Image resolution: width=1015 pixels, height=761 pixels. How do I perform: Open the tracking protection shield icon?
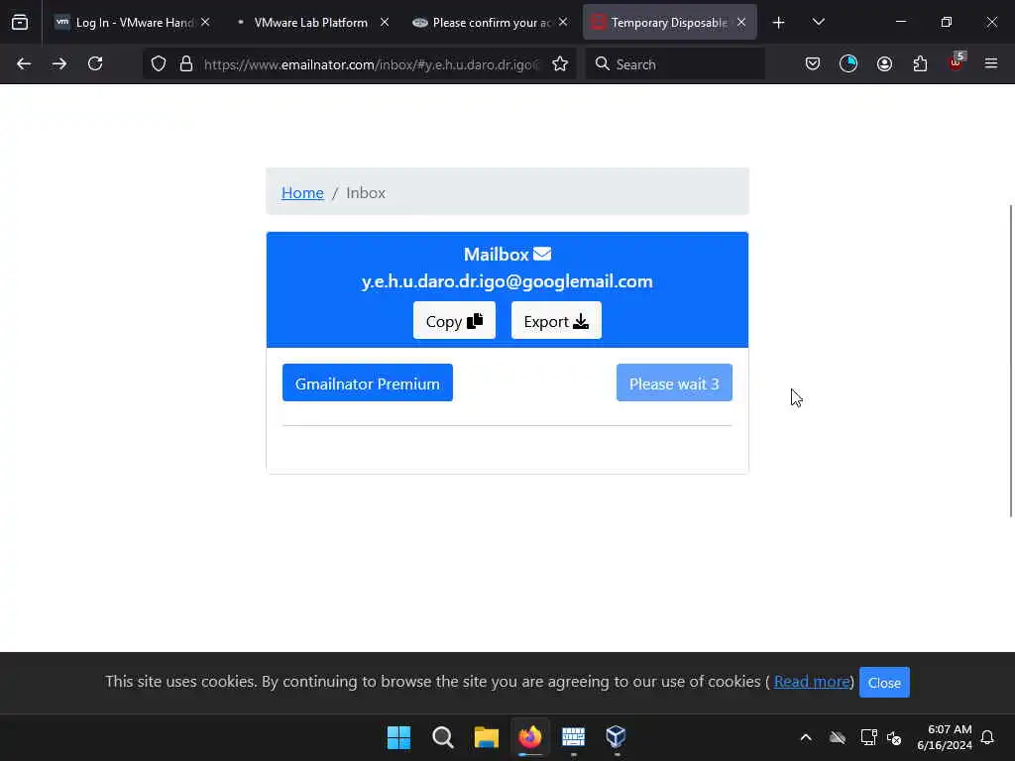click(159, 64)
